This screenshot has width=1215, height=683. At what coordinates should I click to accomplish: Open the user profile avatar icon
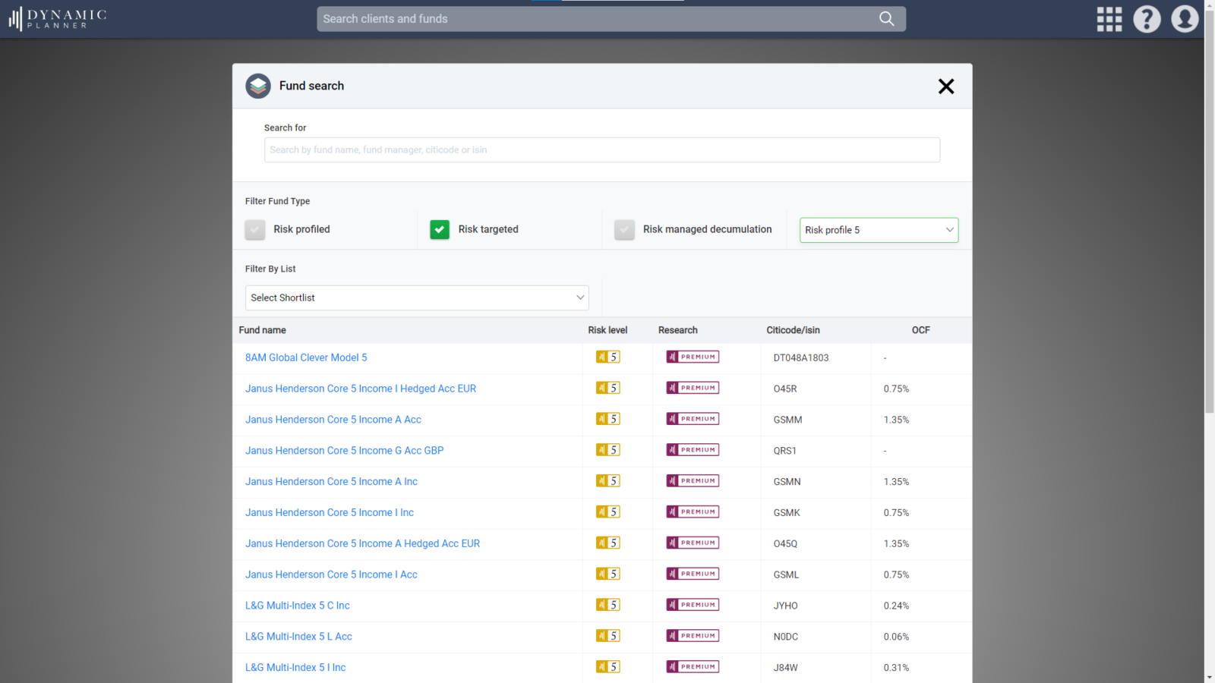point(1185,19)
